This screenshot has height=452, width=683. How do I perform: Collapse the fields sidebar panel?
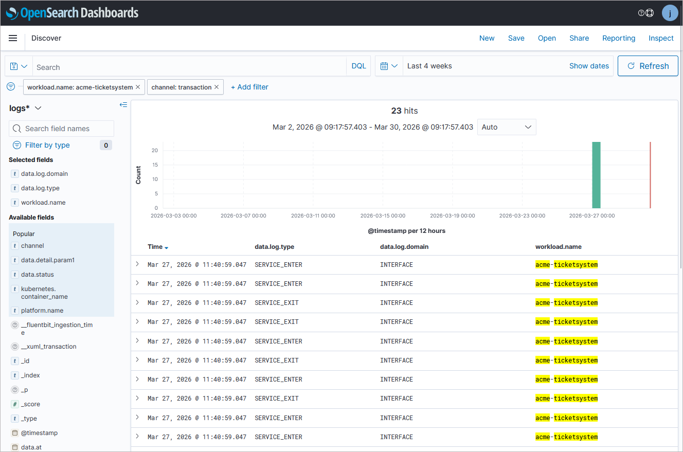tap(123, 105)
